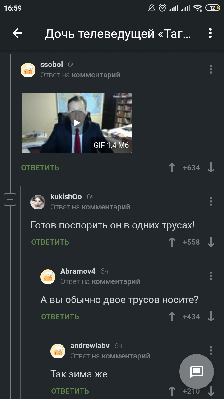This screenshot has height=399, width=224.
Task: Open options menu for ssobol's comment
Action: click(x=211, y=69)
